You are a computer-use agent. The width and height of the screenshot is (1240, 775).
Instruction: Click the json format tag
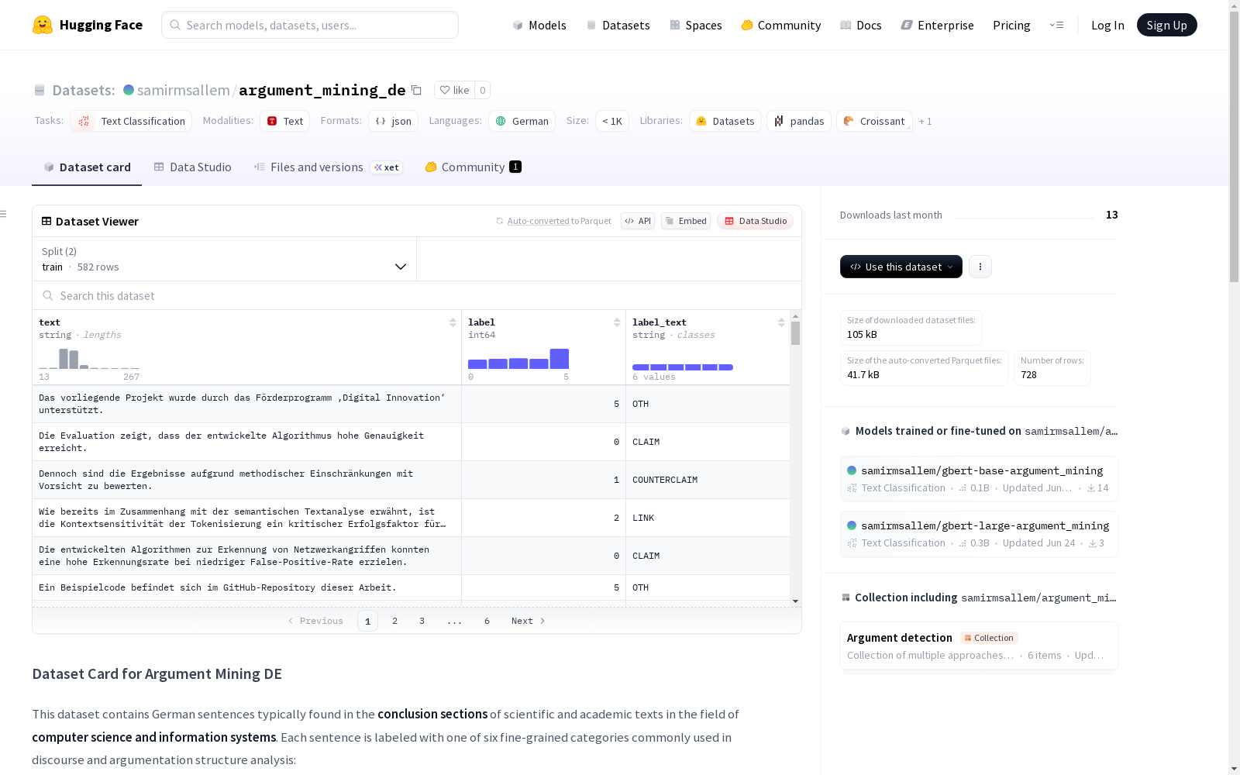tap(393, 121)
